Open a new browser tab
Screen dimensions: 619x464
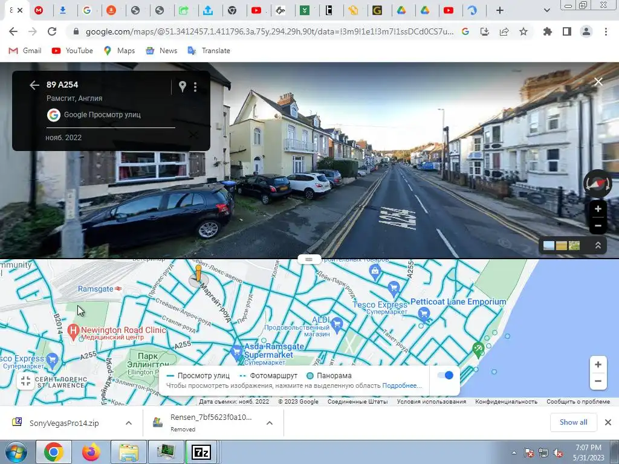[500, 10]
